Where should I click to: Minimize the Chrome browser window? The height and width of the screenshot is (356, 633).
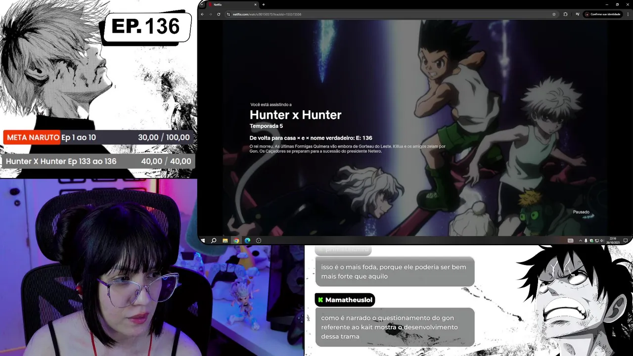click(607, 4)
